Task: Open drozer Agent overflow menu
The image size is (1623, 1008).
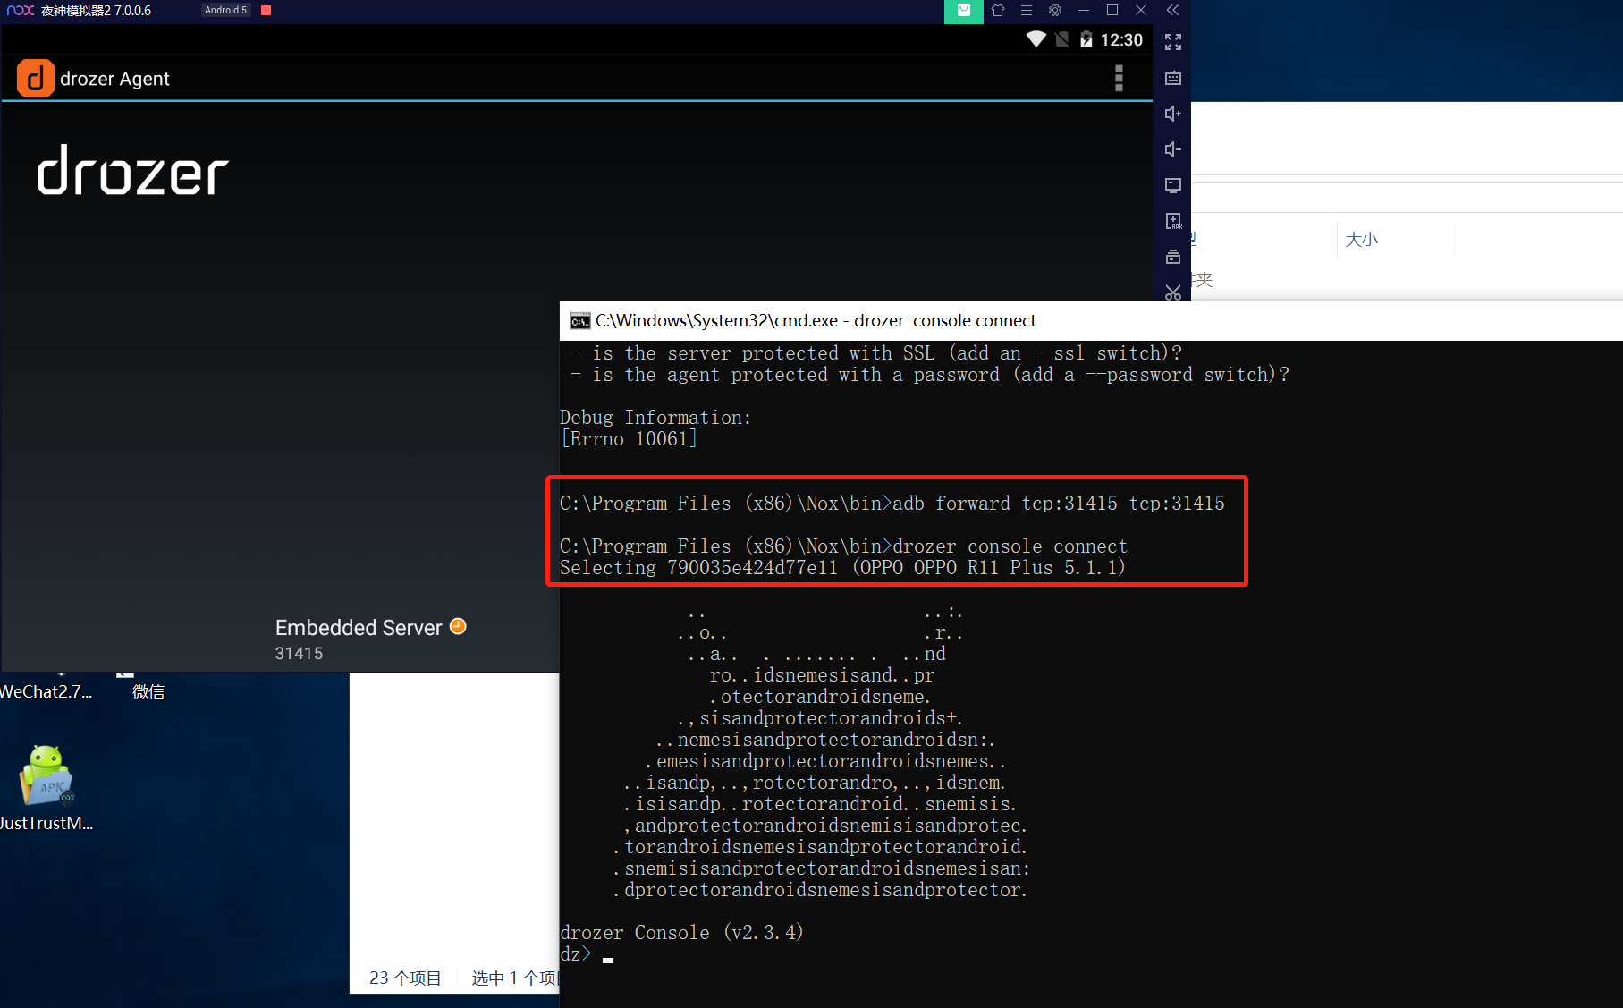Action: [x=1119, y=79]
